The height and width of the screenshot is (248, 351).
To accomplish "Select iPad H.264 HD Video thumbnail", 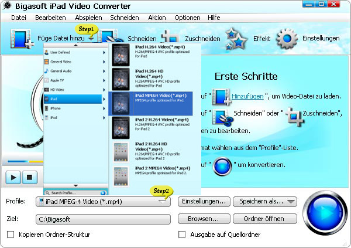I will click(121, 79).
